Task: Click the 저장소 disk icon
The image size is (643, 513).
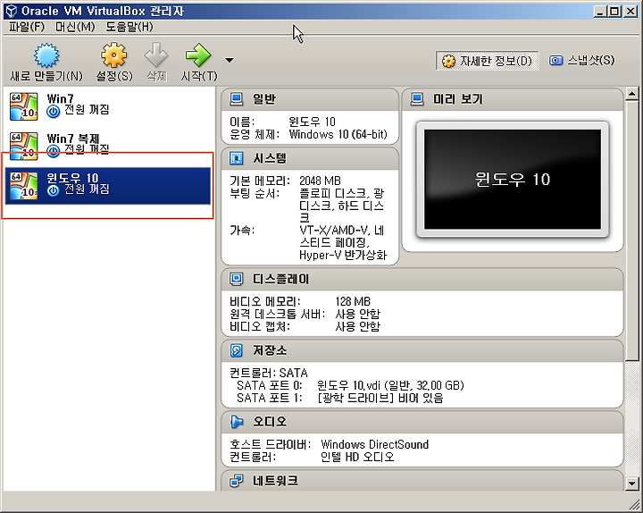Action: 236,350
